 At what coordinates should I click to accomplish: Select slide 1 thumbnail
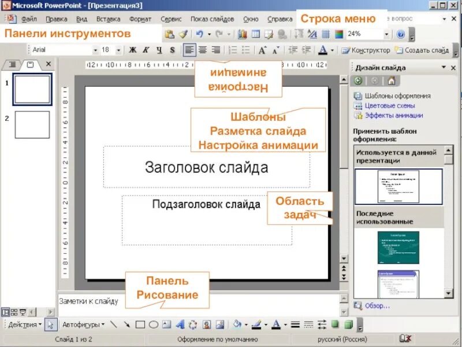point(32,90)
